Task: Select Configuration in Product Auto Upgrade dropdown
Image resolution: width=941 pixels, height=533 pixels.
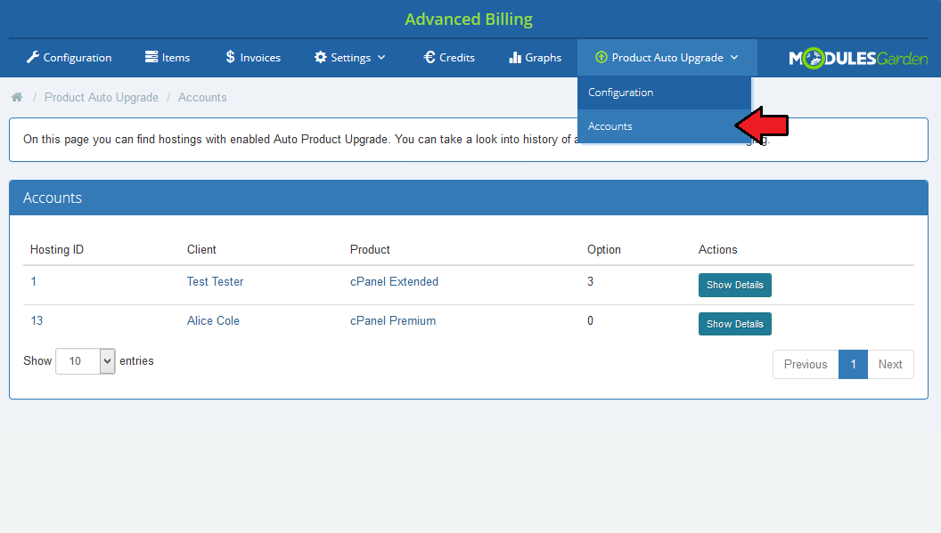Action: (665, 93)
